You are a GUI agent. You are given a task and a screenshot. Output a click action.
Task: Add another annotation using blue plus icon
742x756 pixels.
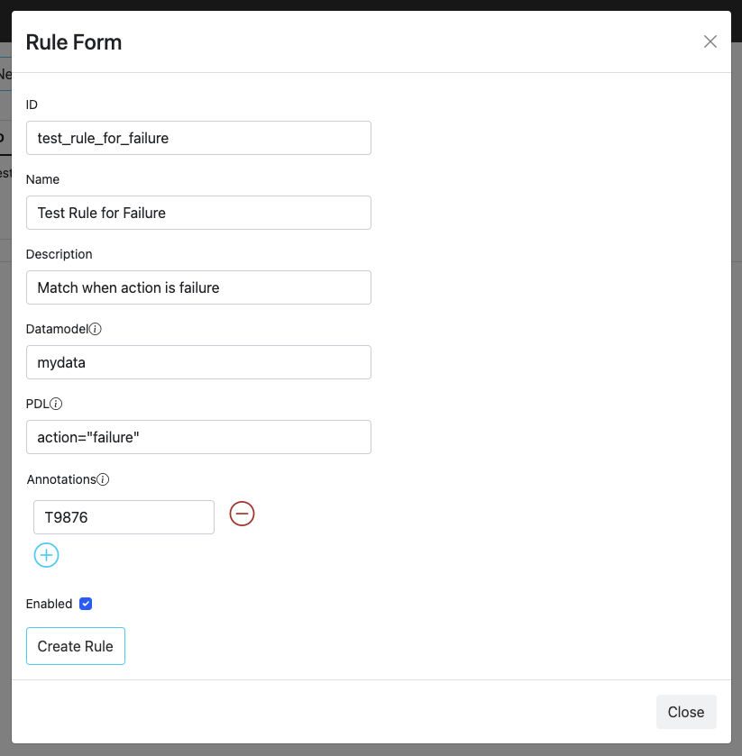point(46,555)
